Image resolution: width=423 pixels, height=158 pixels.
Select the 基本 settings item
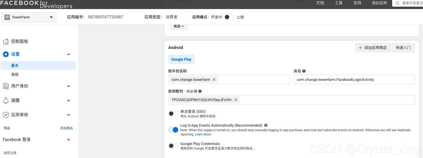point(38,65)
